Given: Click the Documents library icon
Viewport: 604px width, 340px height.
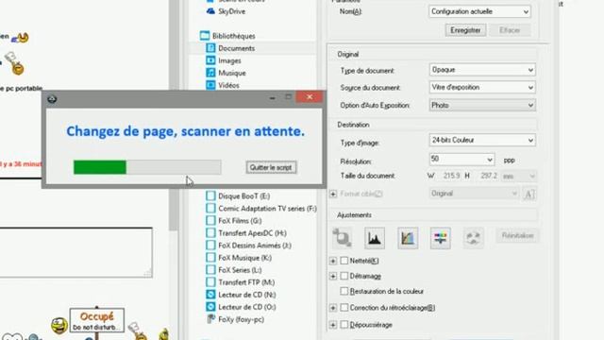Looking at the screenshot, I should coord(210,48).
